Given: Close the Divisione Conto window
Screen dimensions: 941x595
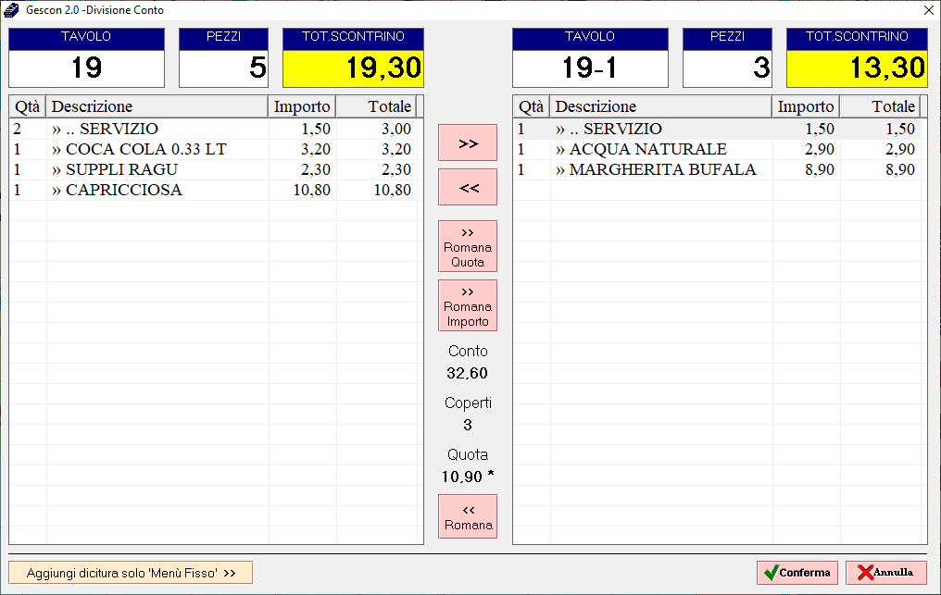Looking at the screenshot, I should (928, 10).
